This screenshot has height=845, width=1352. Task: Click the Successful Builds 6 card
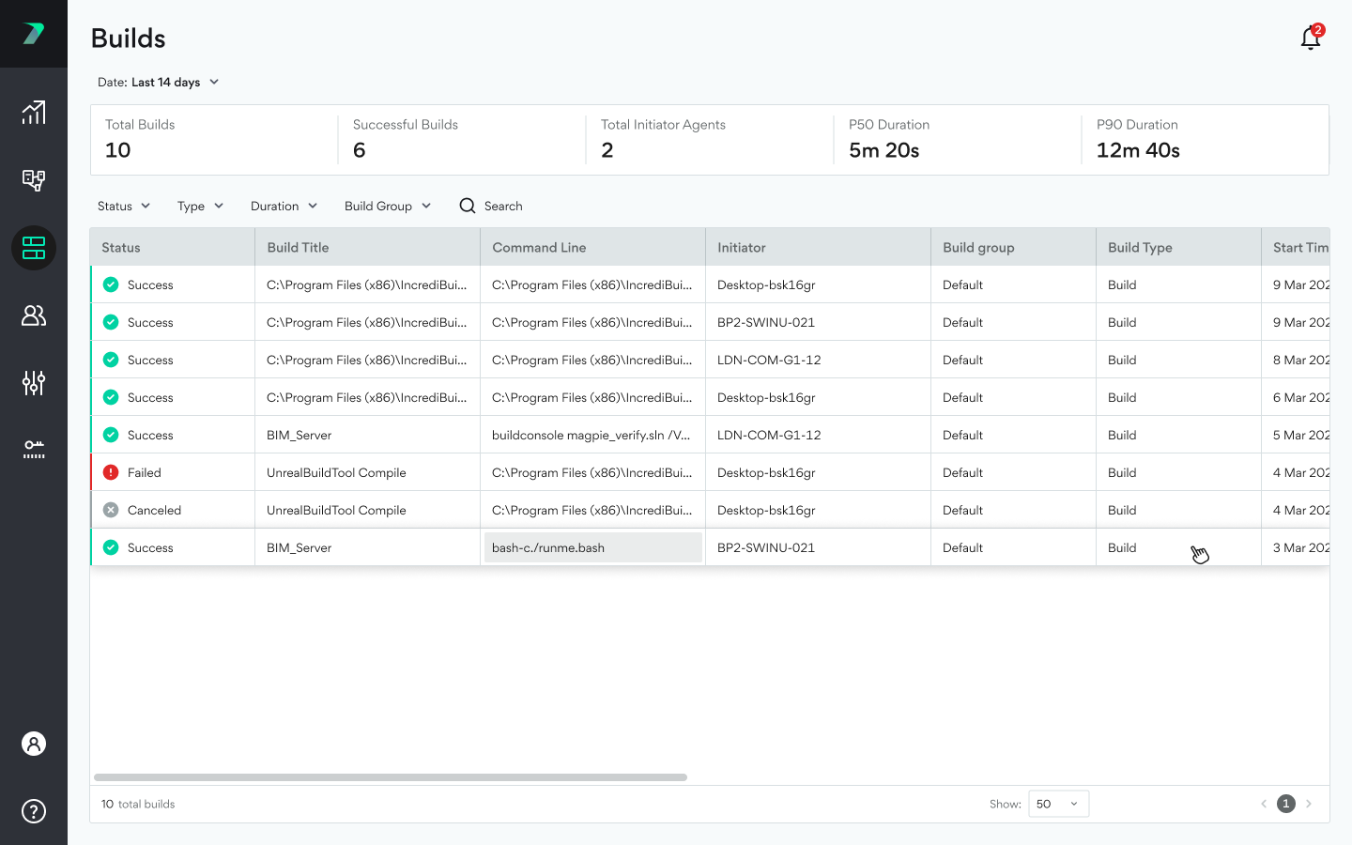(x=462, y=140)
